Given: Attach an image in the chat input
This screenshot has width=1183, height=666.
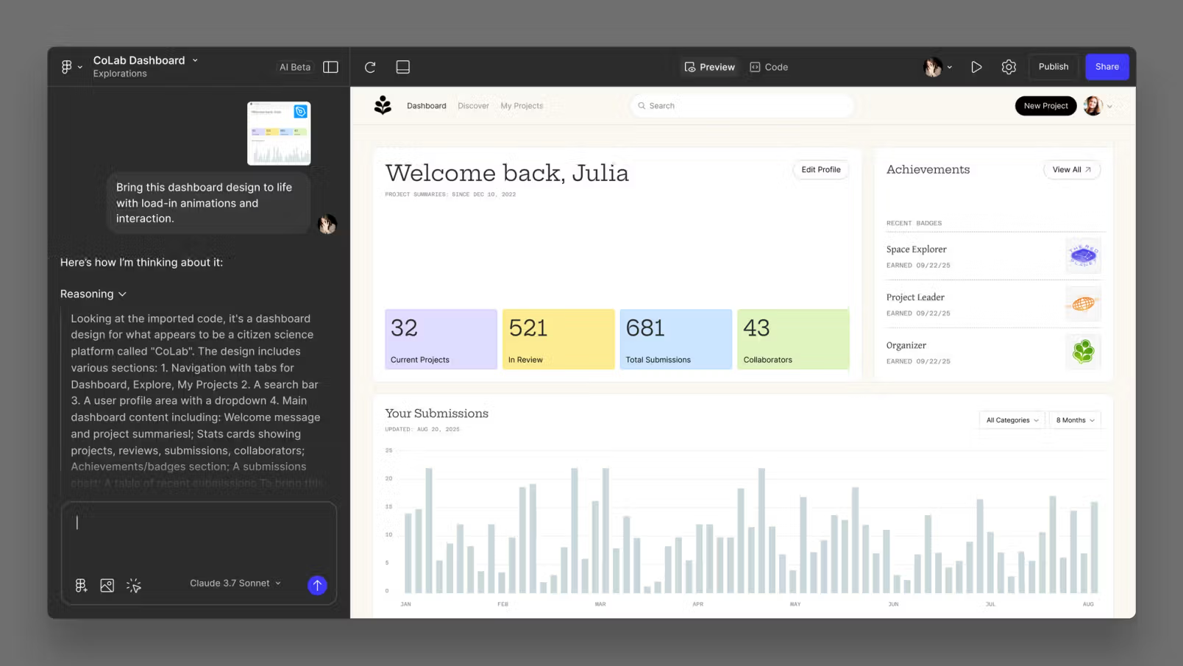Looking at the screenshot, I should pyautogui.click(x=107, y=585).
